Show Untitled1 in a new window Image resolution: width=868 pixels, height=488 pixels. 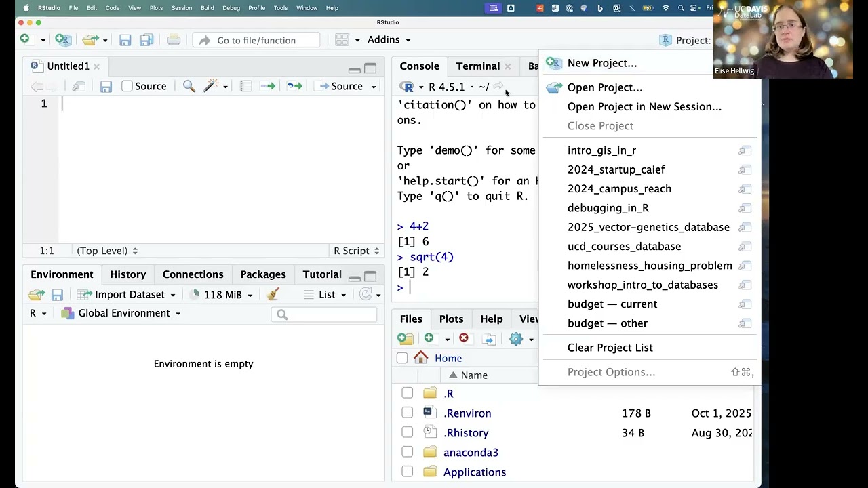79,86
